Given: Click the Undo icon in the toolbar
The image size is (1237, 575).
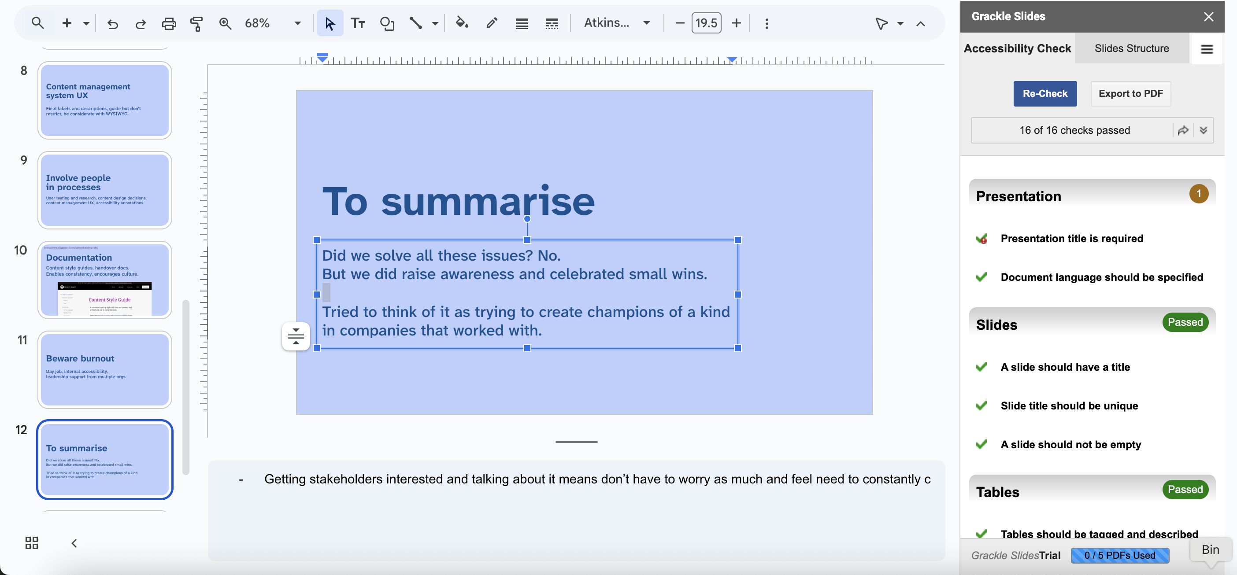Looking at the screenshot, I should coord(113,22).
